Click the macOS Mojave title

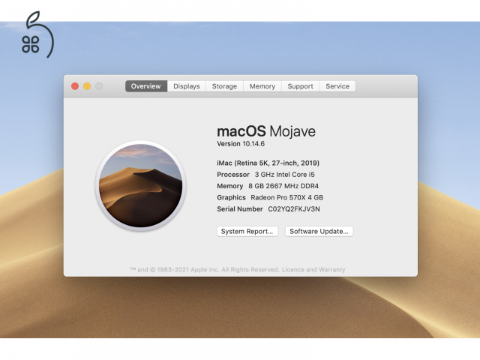(x=266, y=131)
